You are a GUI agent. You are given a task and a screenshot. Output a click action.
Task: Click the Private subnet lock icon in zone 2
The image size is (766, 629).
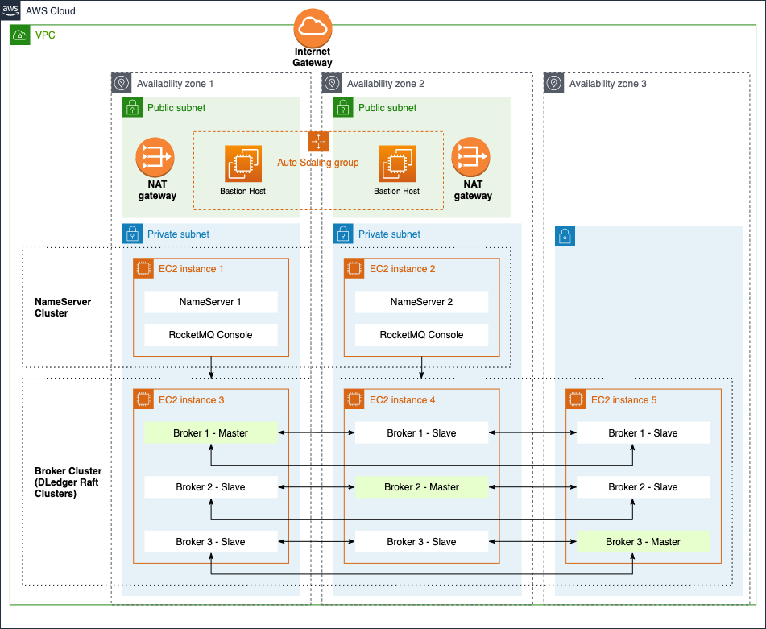(343, 234)
